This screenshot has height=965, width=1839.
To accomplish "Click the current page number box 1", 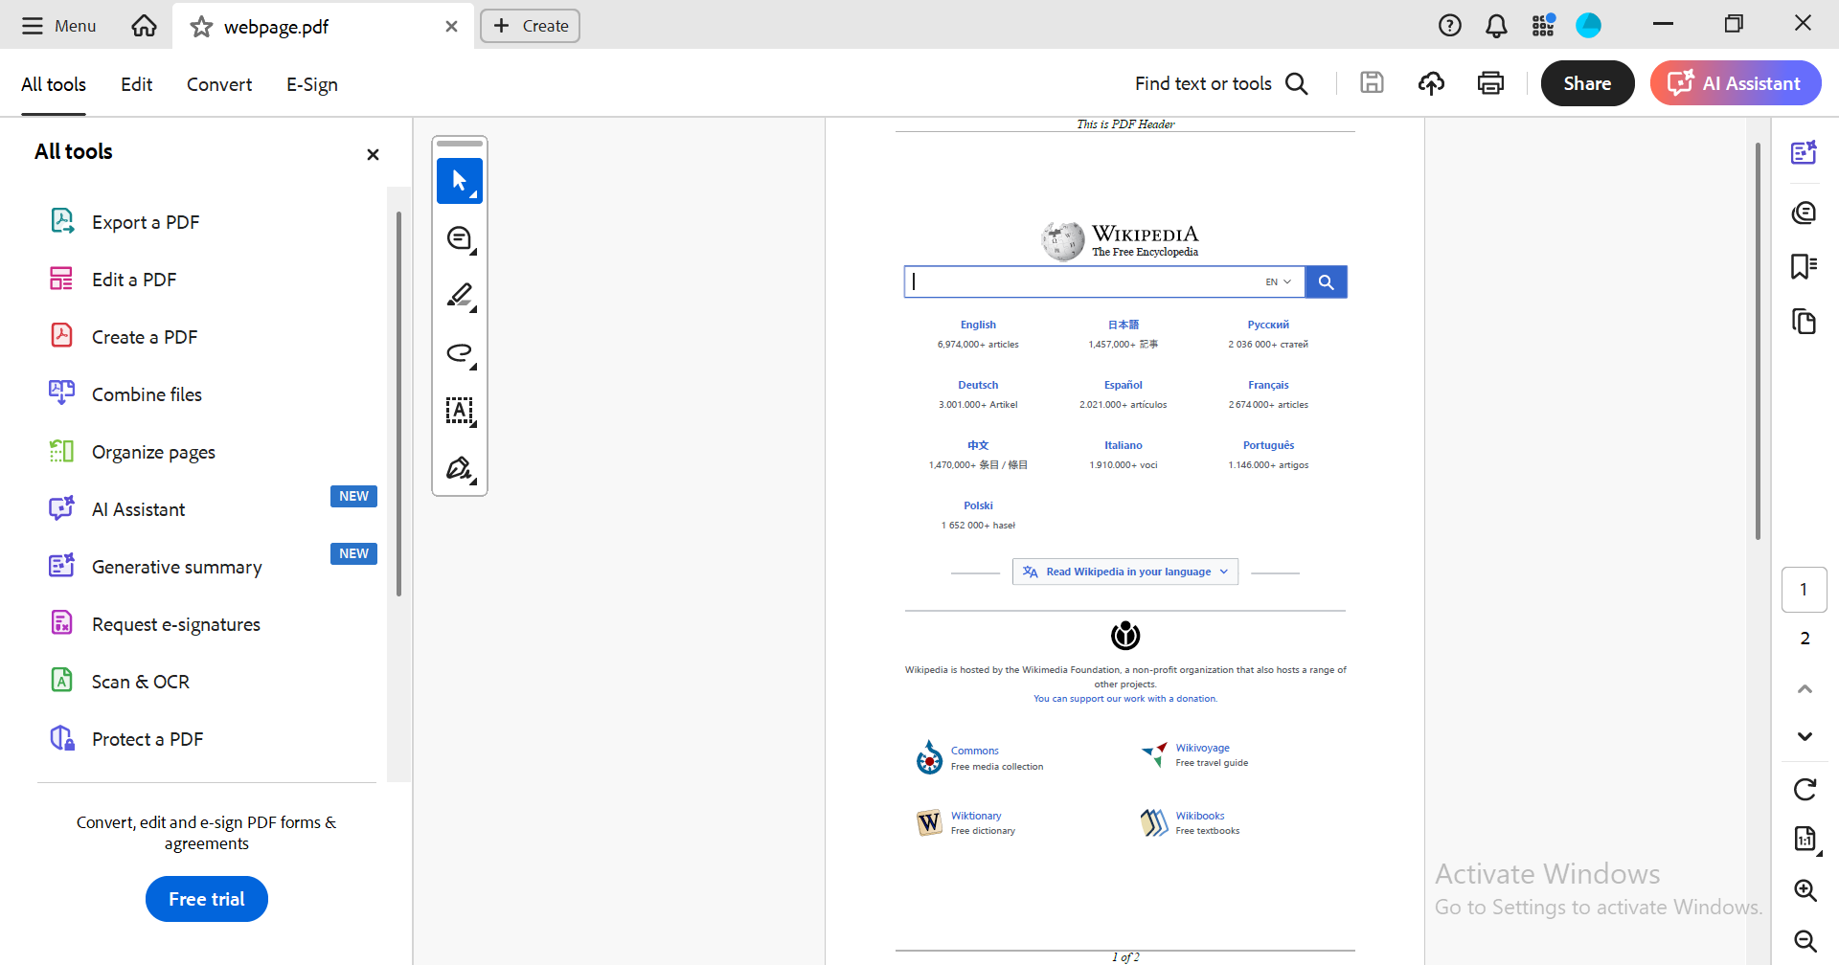I will coord(1805,590).
